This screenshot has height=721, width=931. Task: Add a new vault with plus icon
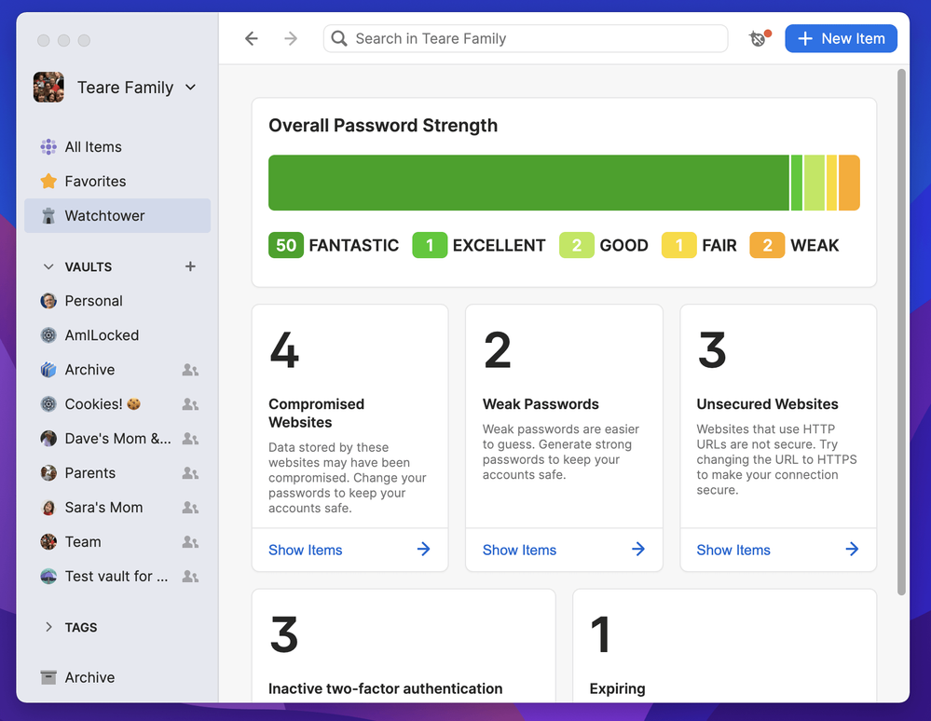(190, 266)
